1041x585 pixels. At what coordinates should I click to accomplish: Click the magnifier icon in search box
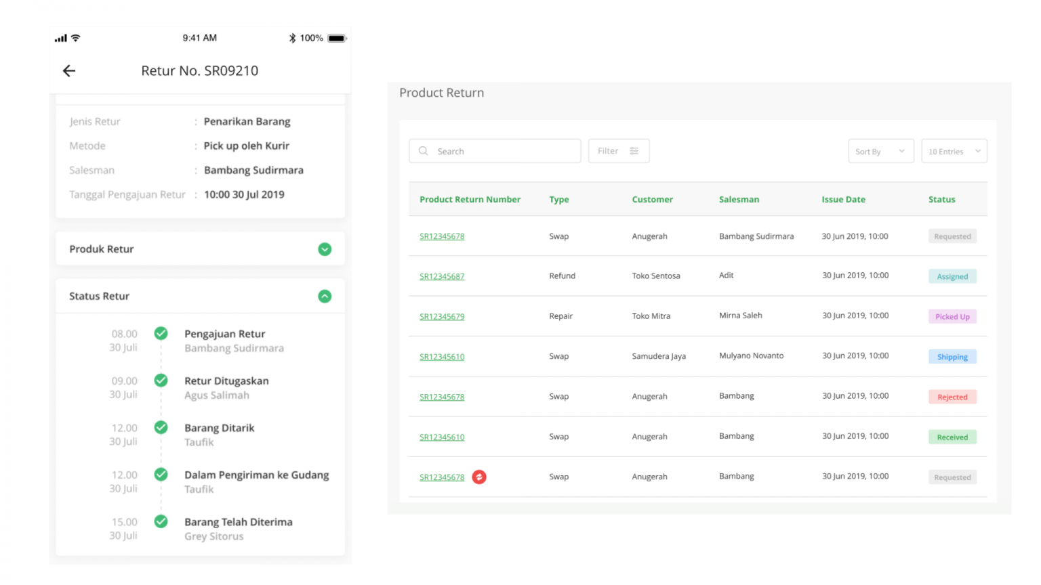point(424,151)
